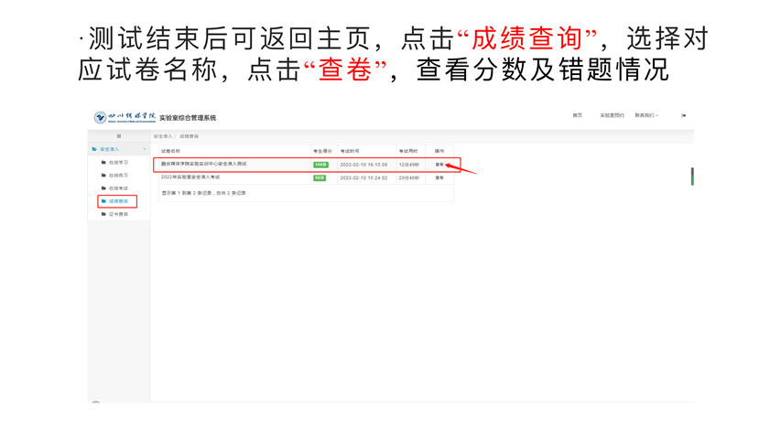Click the logout icon at top right

[683, 116]
